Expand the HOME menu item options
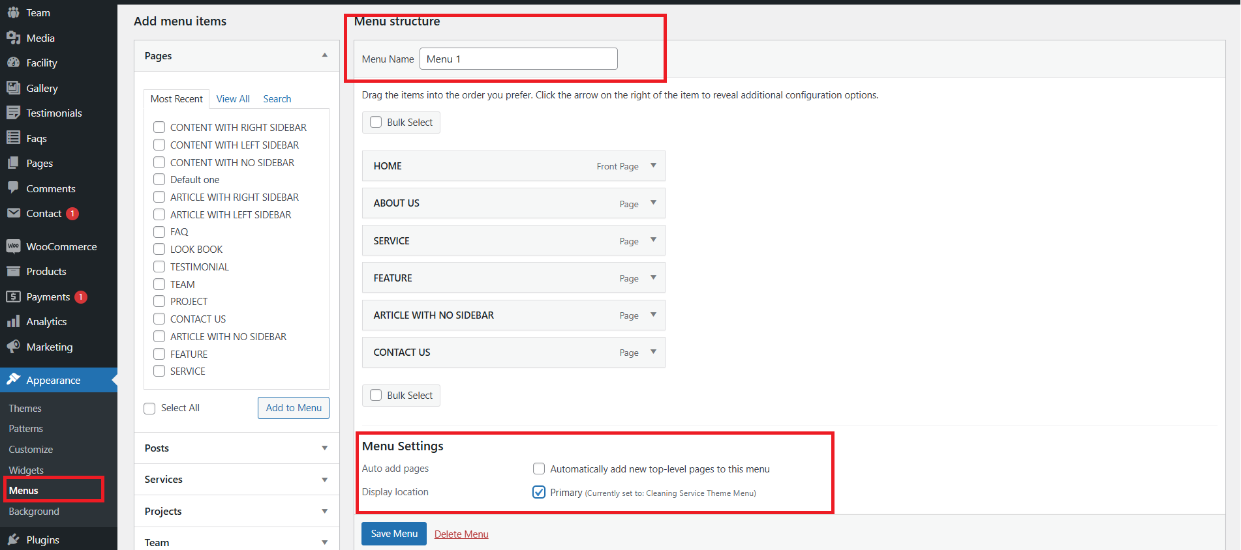The width and height of the screenshot is (1241, 550). tap(653, 166)
